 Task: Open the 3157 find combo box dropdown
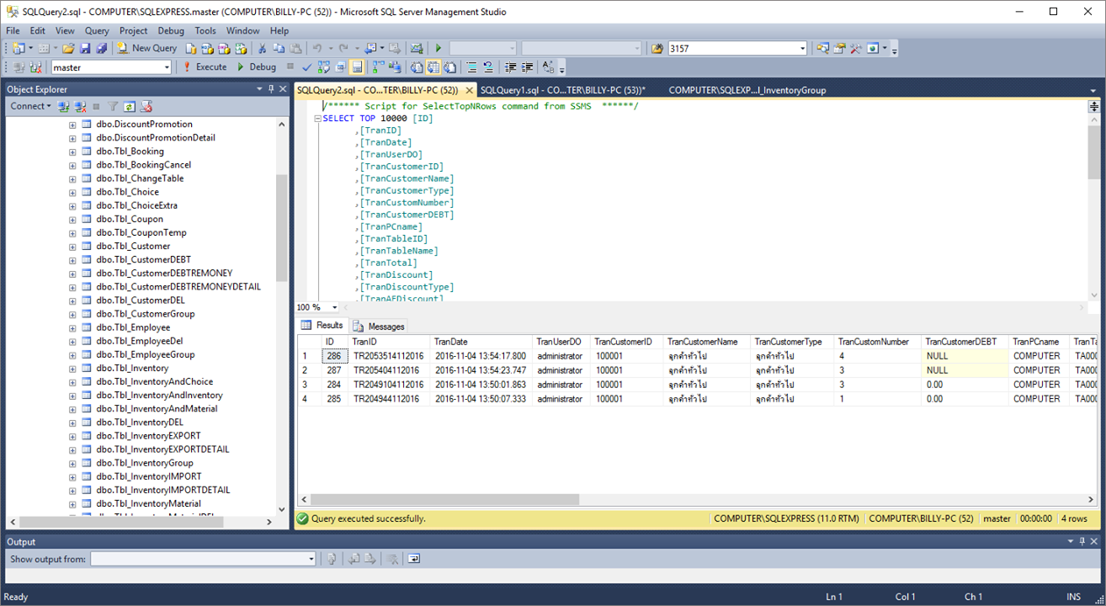pos(803,49)
